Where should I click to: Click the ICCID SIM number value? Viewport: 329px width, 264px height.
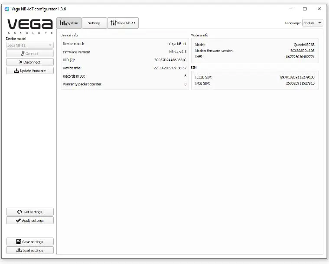[x=297, y=77]
